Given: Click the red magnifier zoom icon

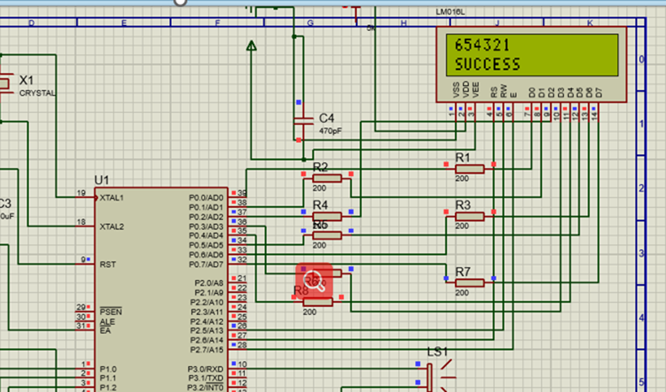Looking at the screenshot, I should [314, 280].
